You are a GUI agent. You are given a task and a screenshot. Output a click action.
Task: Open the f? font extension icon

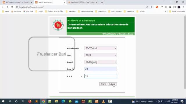(x=162, y=7)
